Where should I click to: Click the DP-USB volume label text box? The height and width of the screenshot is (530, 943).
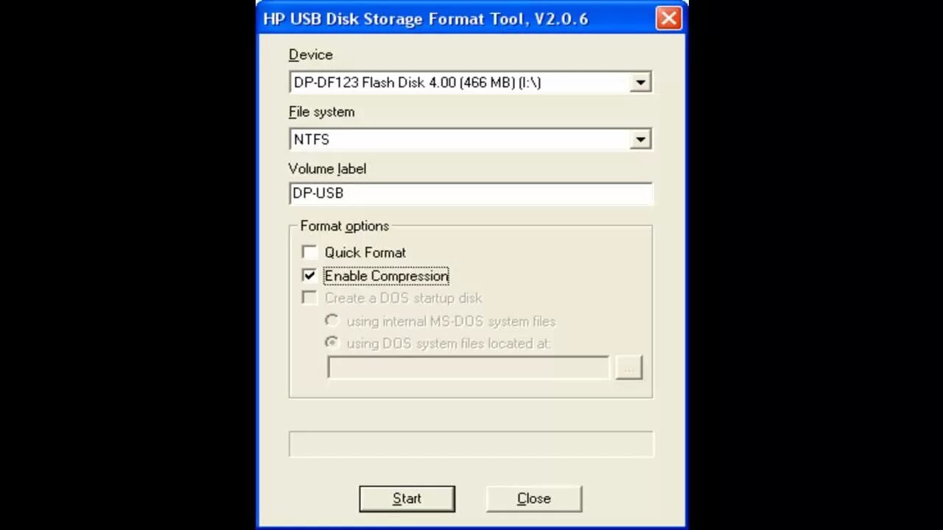tap(470, 194)
